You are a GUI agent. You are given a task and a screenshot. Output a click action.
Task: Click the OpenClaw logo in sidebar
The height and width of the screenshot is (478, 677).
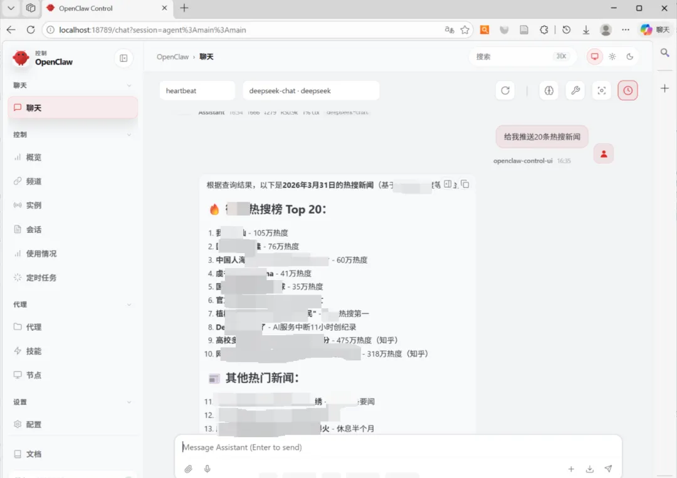click(21, 58)
